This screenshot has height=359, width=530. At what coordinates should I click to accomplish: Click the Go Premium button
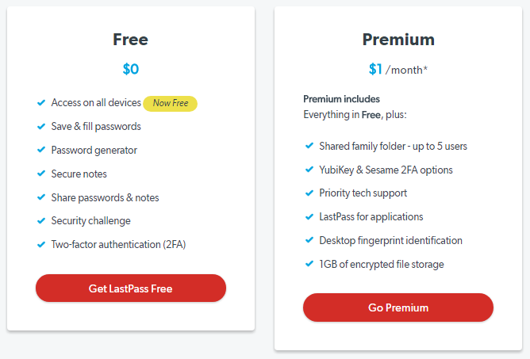click(397, 307)
